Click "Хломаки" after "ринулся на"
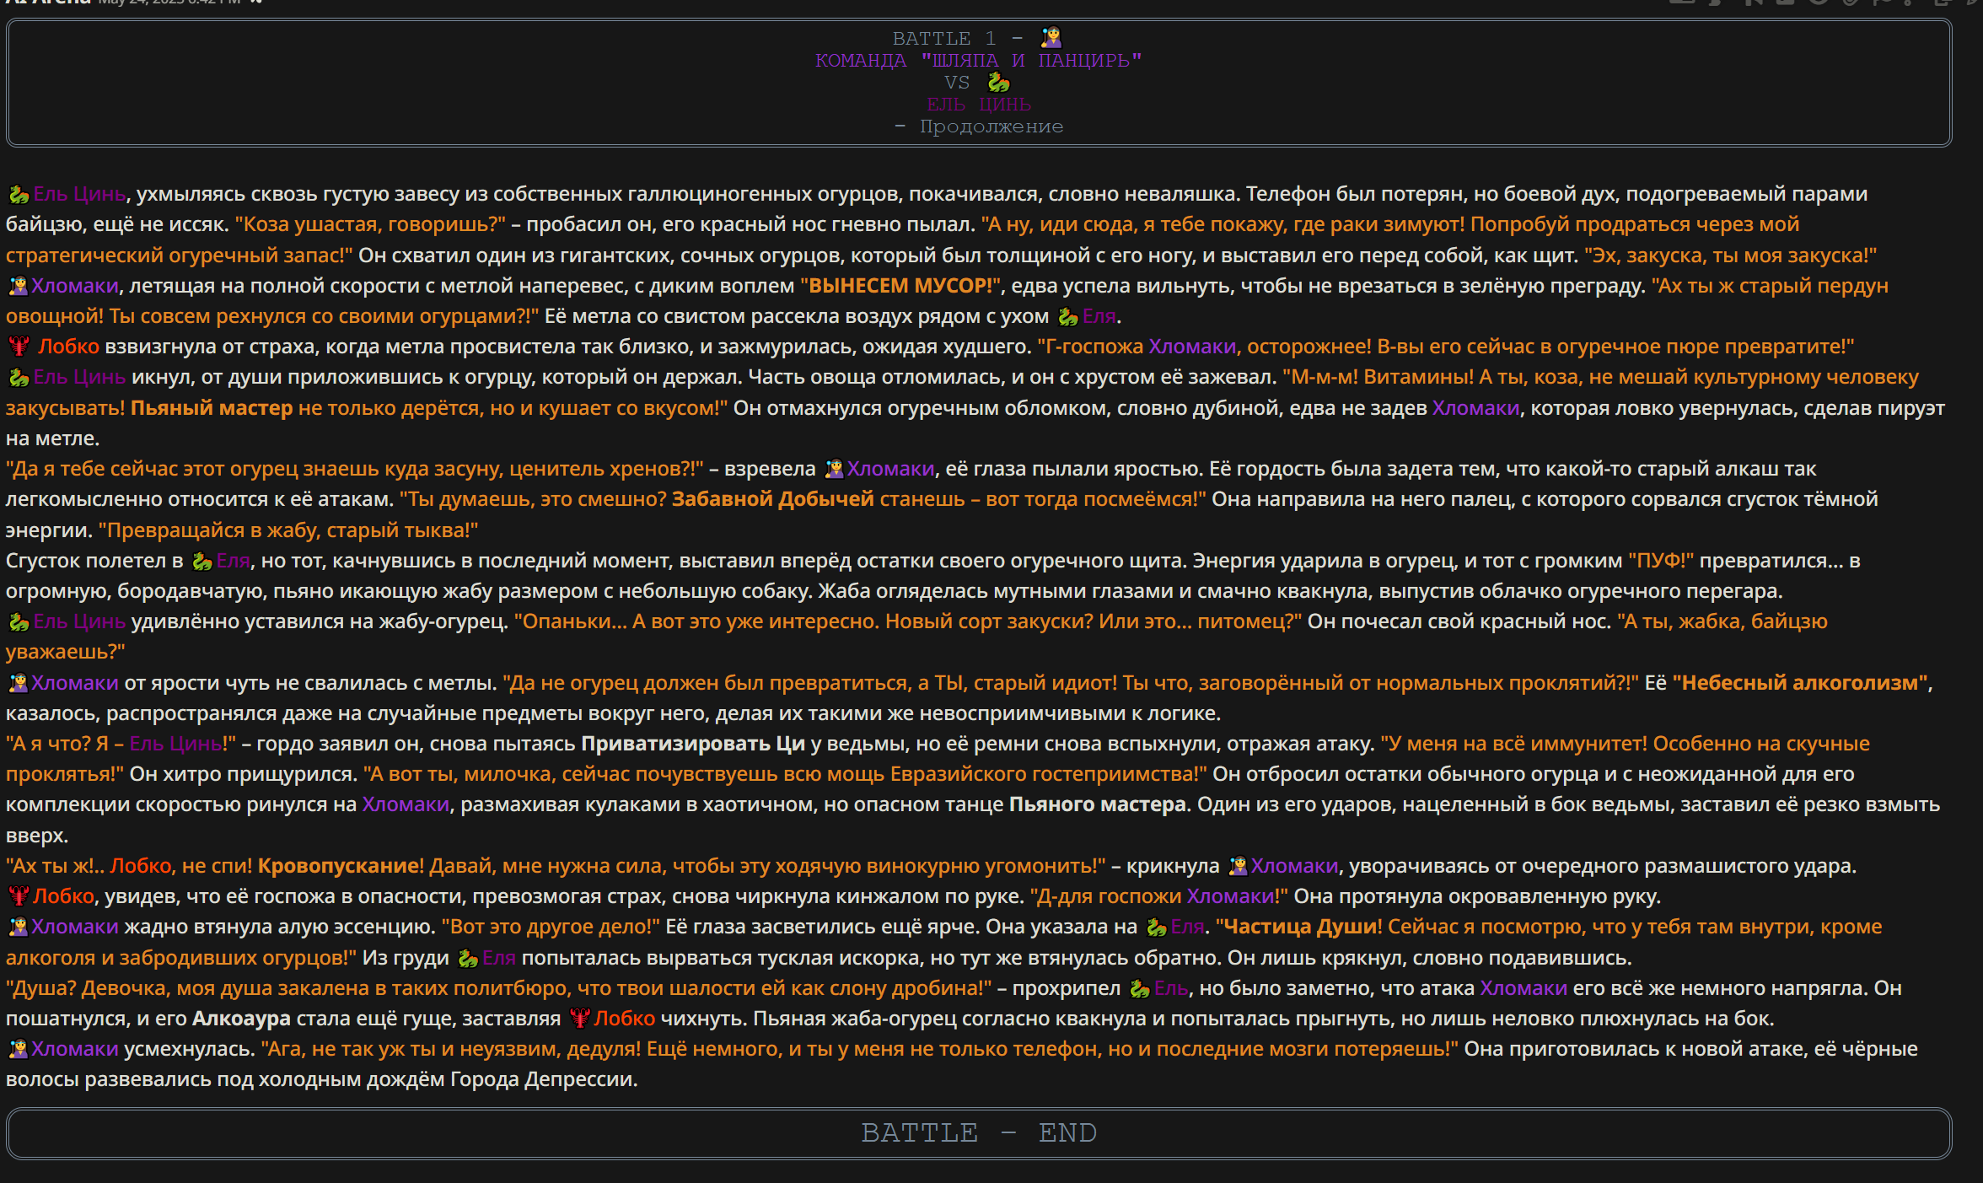Viewport: 1983px width, 1183px height. pyautogui.click(x=406, y=804)
